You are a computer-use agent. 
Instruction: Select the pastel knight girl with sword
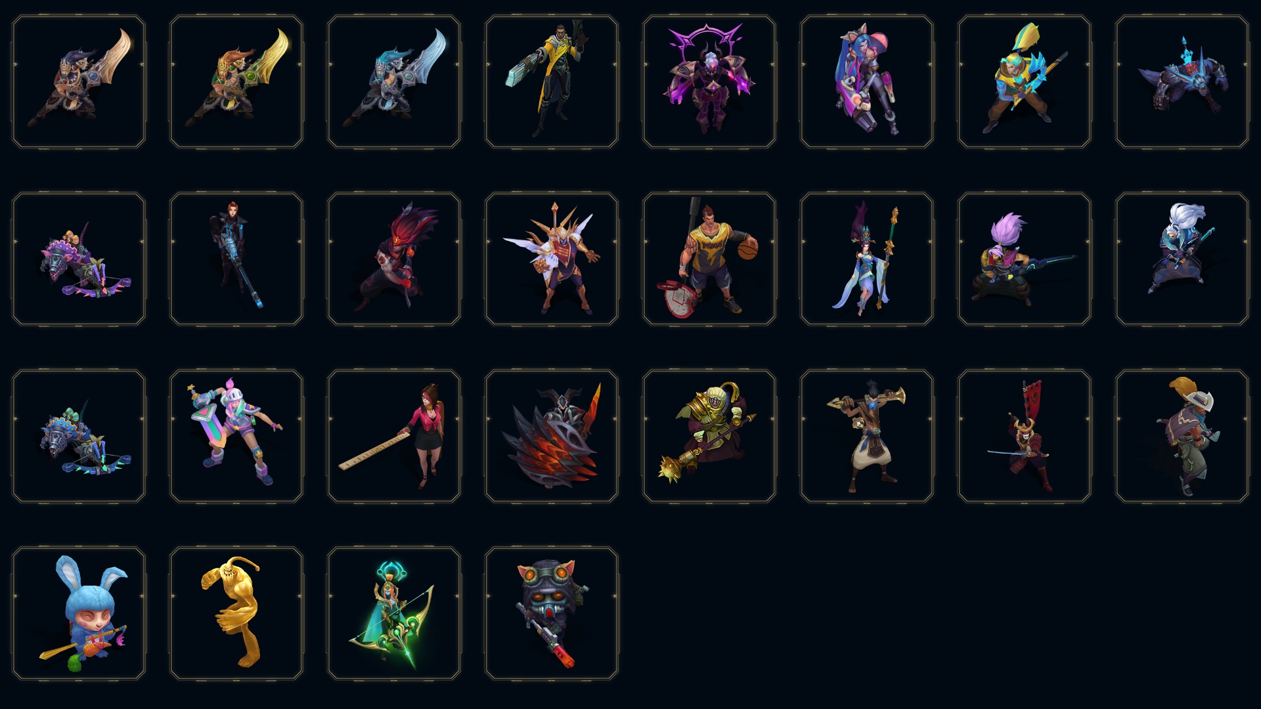click(236, 436)
